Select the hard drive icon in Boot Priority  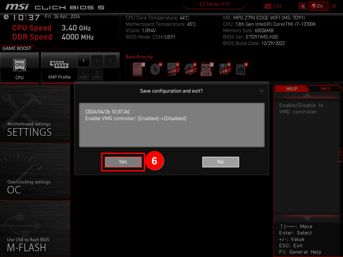pos(137,69)
